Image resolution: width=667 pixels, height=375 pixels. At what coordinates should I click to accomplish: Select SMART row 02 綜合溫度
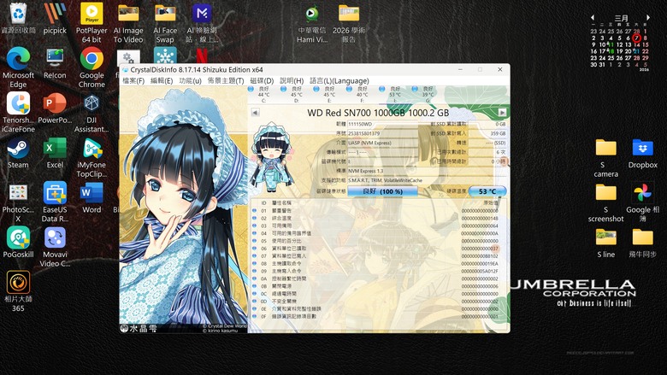click(x=377, y=219)
